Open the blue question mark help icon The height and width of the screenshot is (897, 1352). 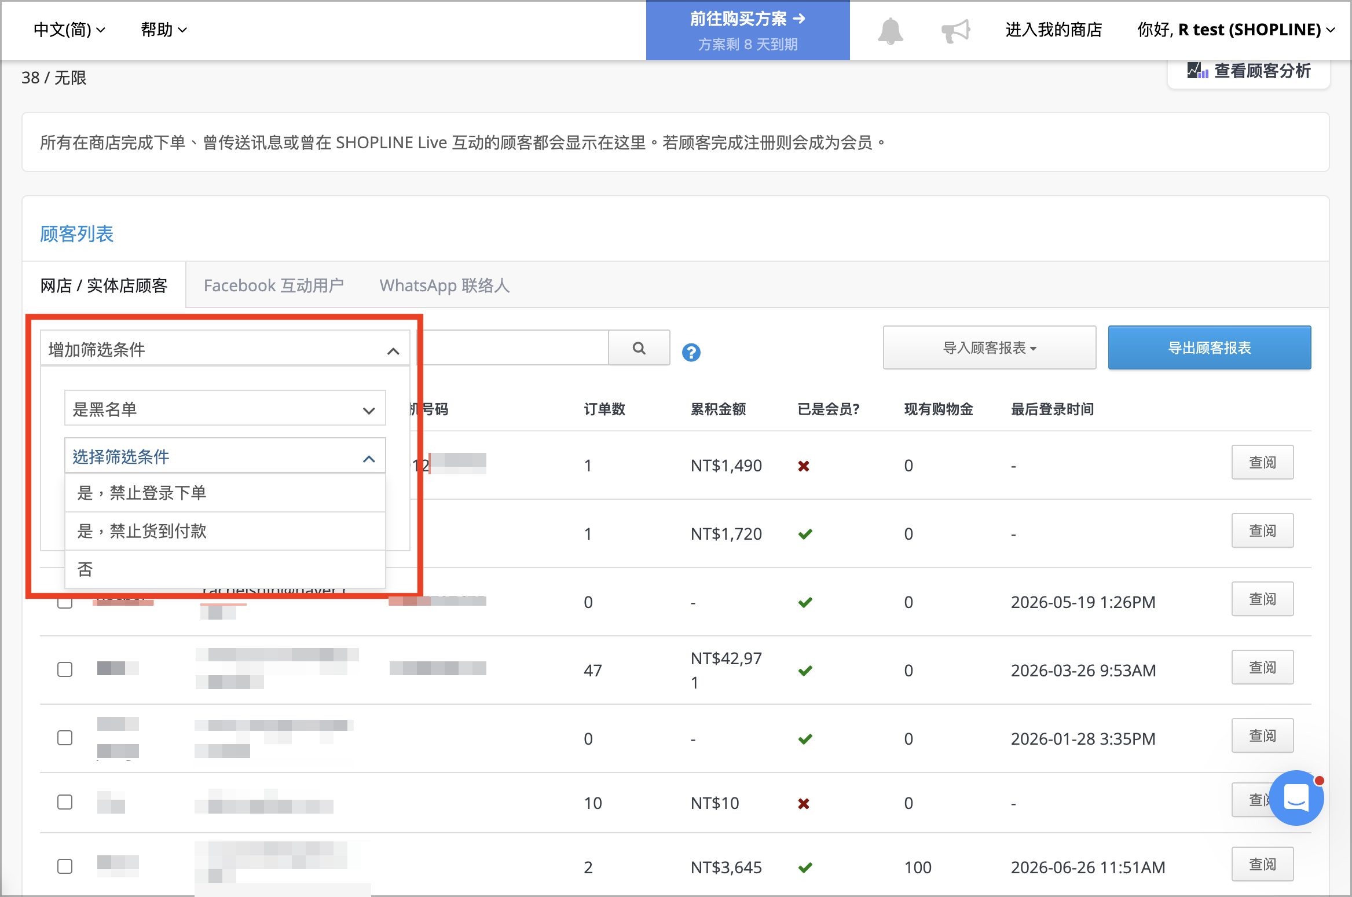pyautogui.click(x=691, y=352)
